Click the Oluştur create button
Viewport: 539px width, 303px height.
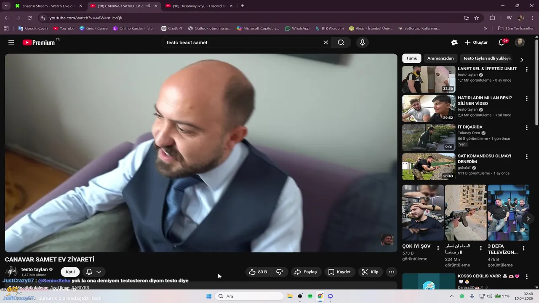click(476, 43)
